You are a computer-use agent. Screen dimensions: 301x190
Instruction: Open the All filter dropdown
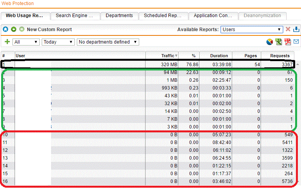(26, 42)
